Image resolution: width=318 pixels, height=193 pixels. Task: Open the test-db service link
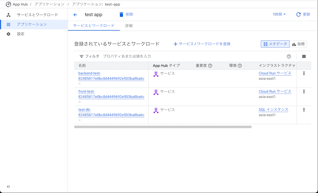pyautogui.click(x=111, y=112)
